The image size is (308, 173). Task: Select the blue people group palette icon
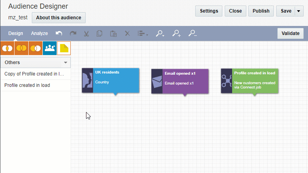[x=49, y=48]
